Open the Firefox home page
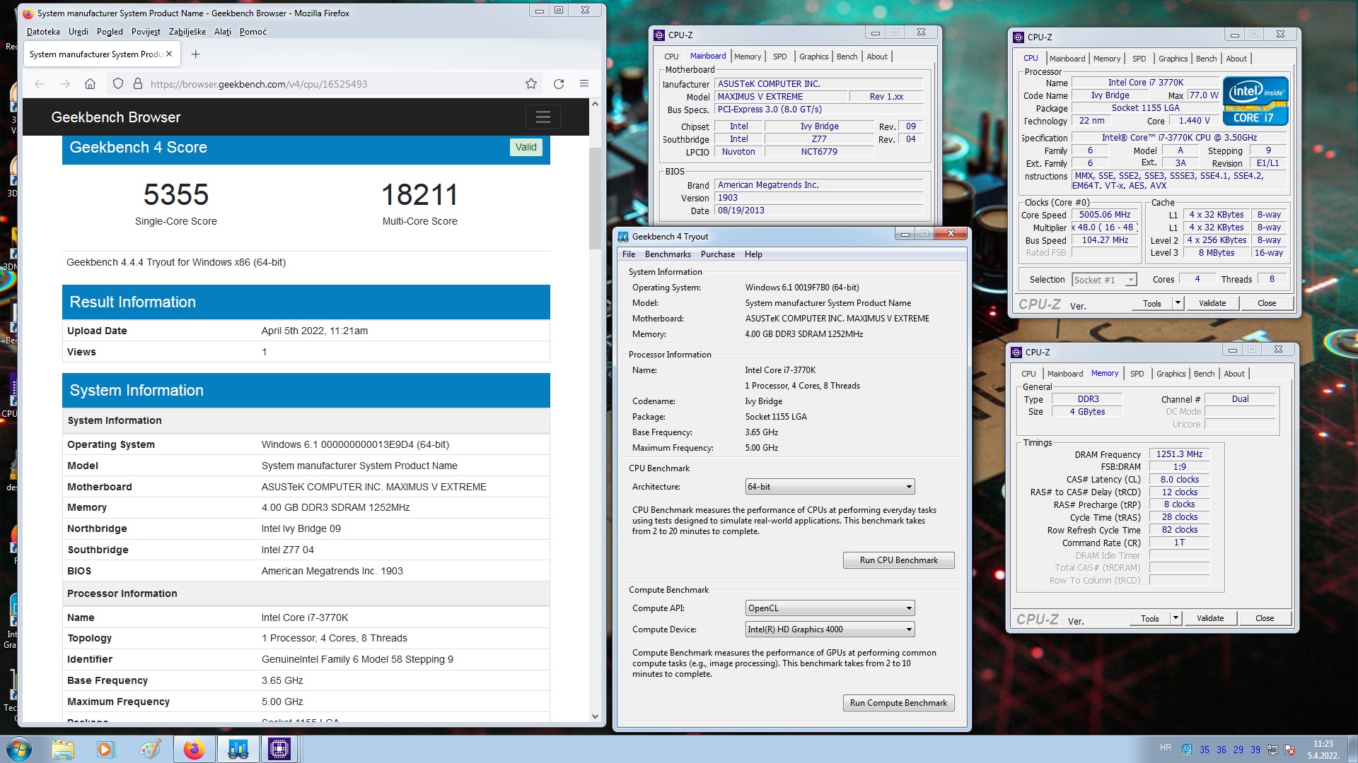1358x763 pixels. pos(90,83)
